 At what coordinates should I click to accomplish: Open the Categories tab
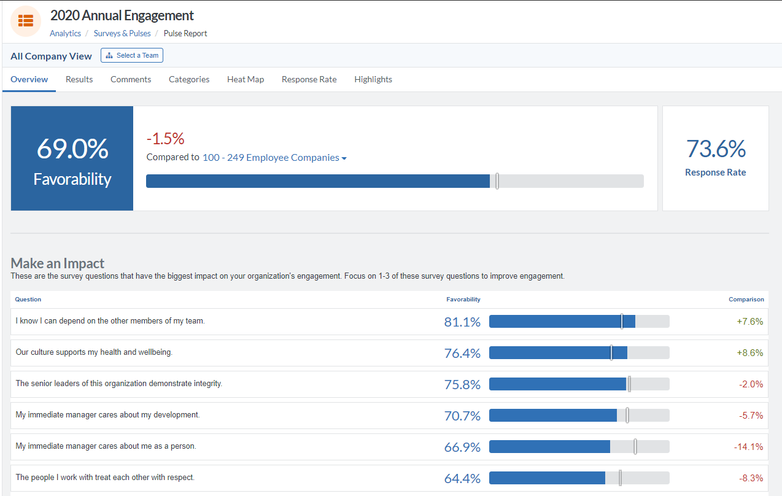(188, 79)
